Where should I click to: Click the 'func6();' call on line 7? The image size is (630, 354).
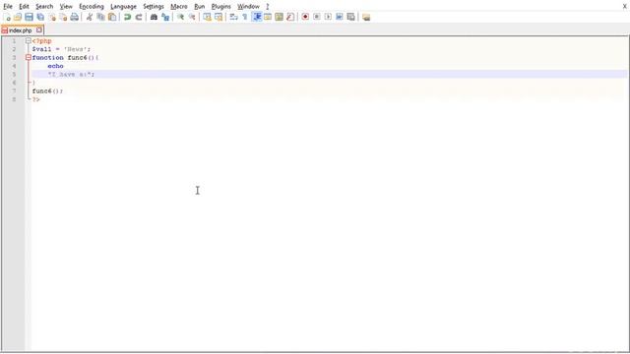click(x=47, y=90)
